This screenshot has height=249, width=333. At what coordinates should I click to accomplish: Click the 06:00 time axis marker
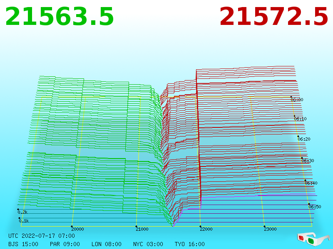[x=297, y=100]
